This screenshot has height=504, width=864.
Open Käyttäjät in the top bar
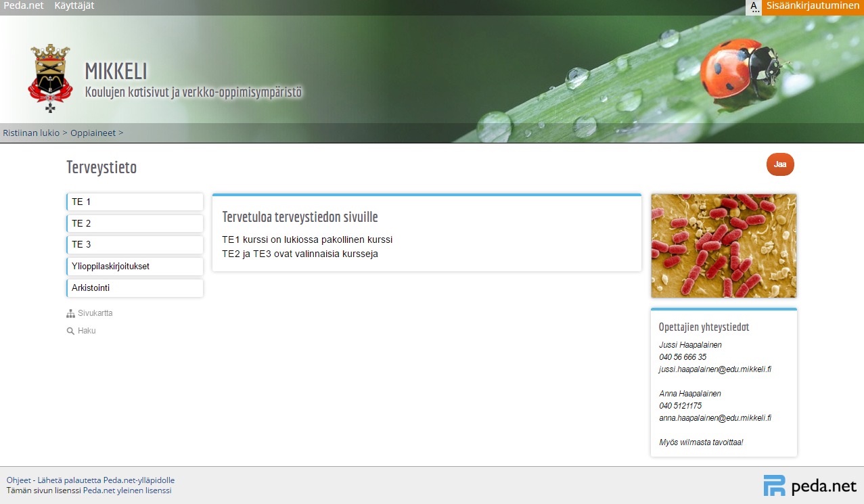[x=74, y=6]
